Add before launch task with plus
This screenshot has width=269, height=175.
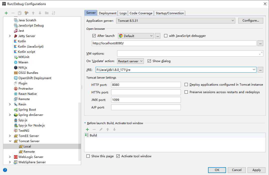tap(87, 129)
